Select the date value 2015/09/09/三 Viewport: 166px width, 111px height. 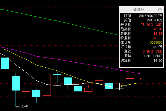[151, 16]
